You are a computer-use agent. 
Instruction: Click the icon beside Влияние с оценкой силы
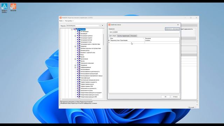coord(79,52)
